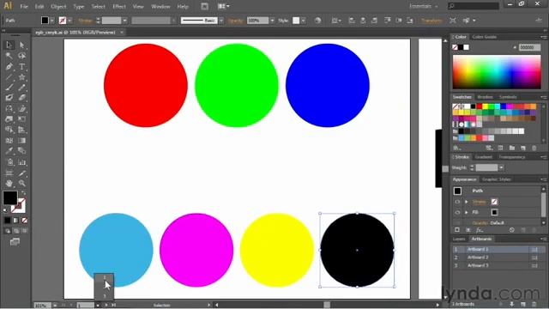Viewport: 549px width, 309px height.
Task: Open the Object menu
Action: pyautogui.click(x=58, y=6)
